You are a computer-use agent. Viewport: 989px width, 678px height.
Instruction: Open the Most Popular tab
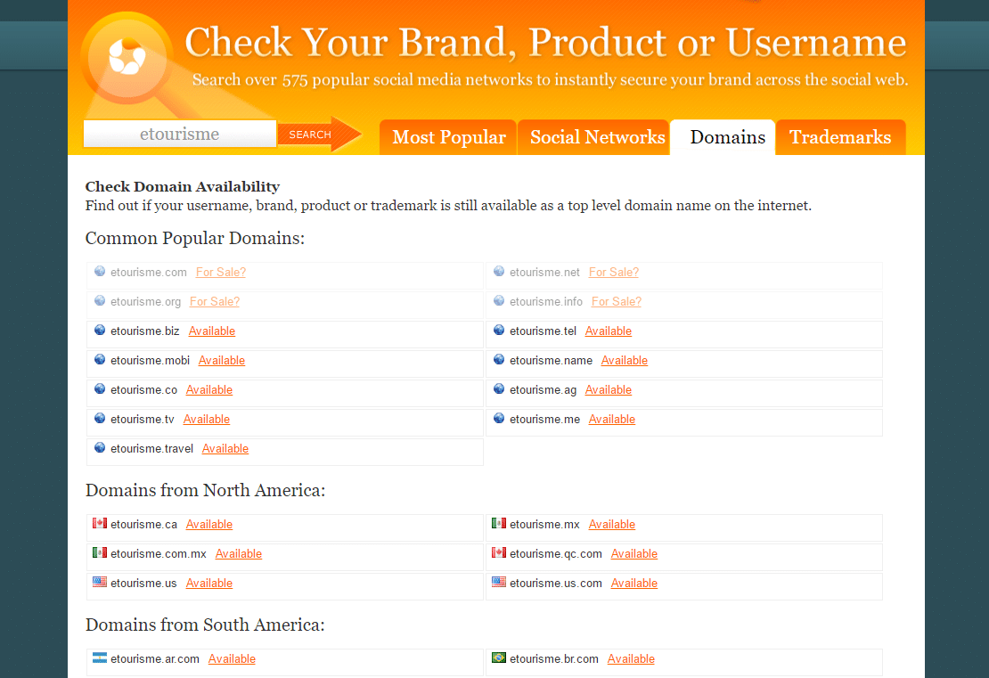448,137
